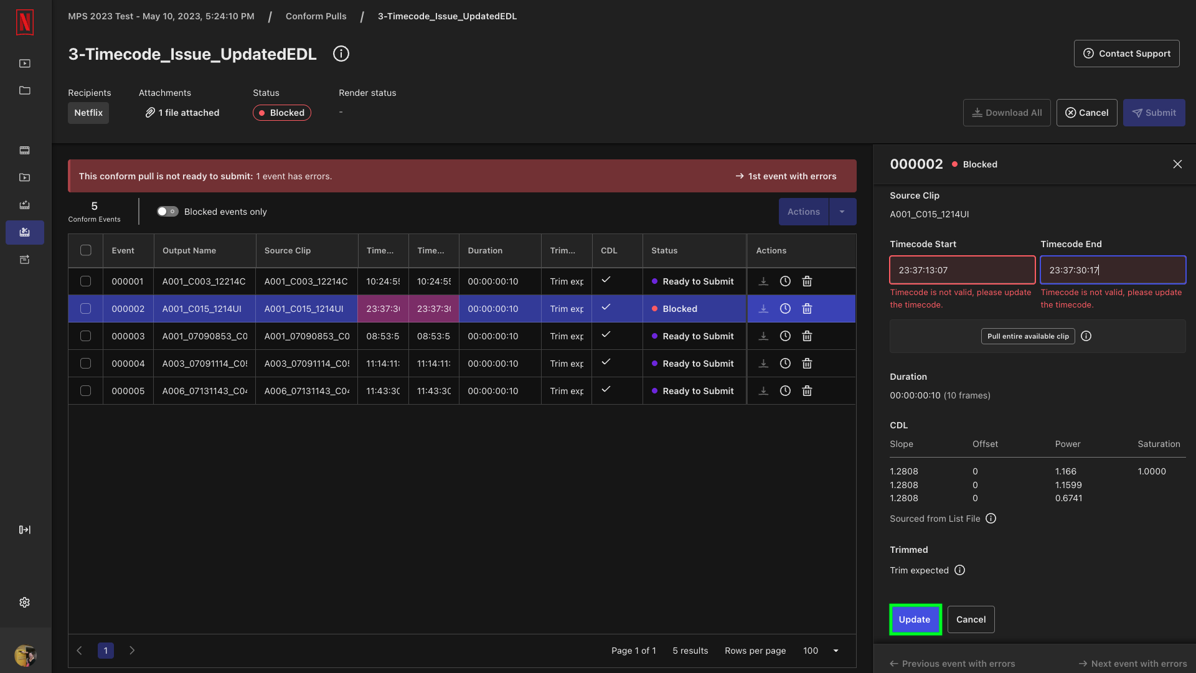View history for event 000001

click(x=786, y=281)
